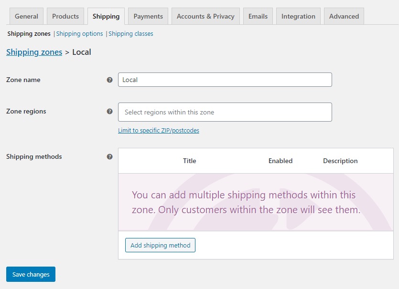This screenshot has width=399, height=289.
Task: Open the Integration settings tab
Action: pyautogui.click(x=298, y=16)
